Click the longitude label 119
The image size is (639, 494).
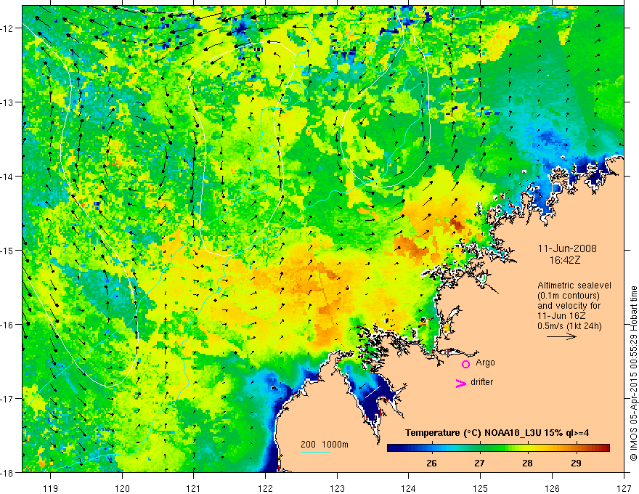(x=51, y=488)
